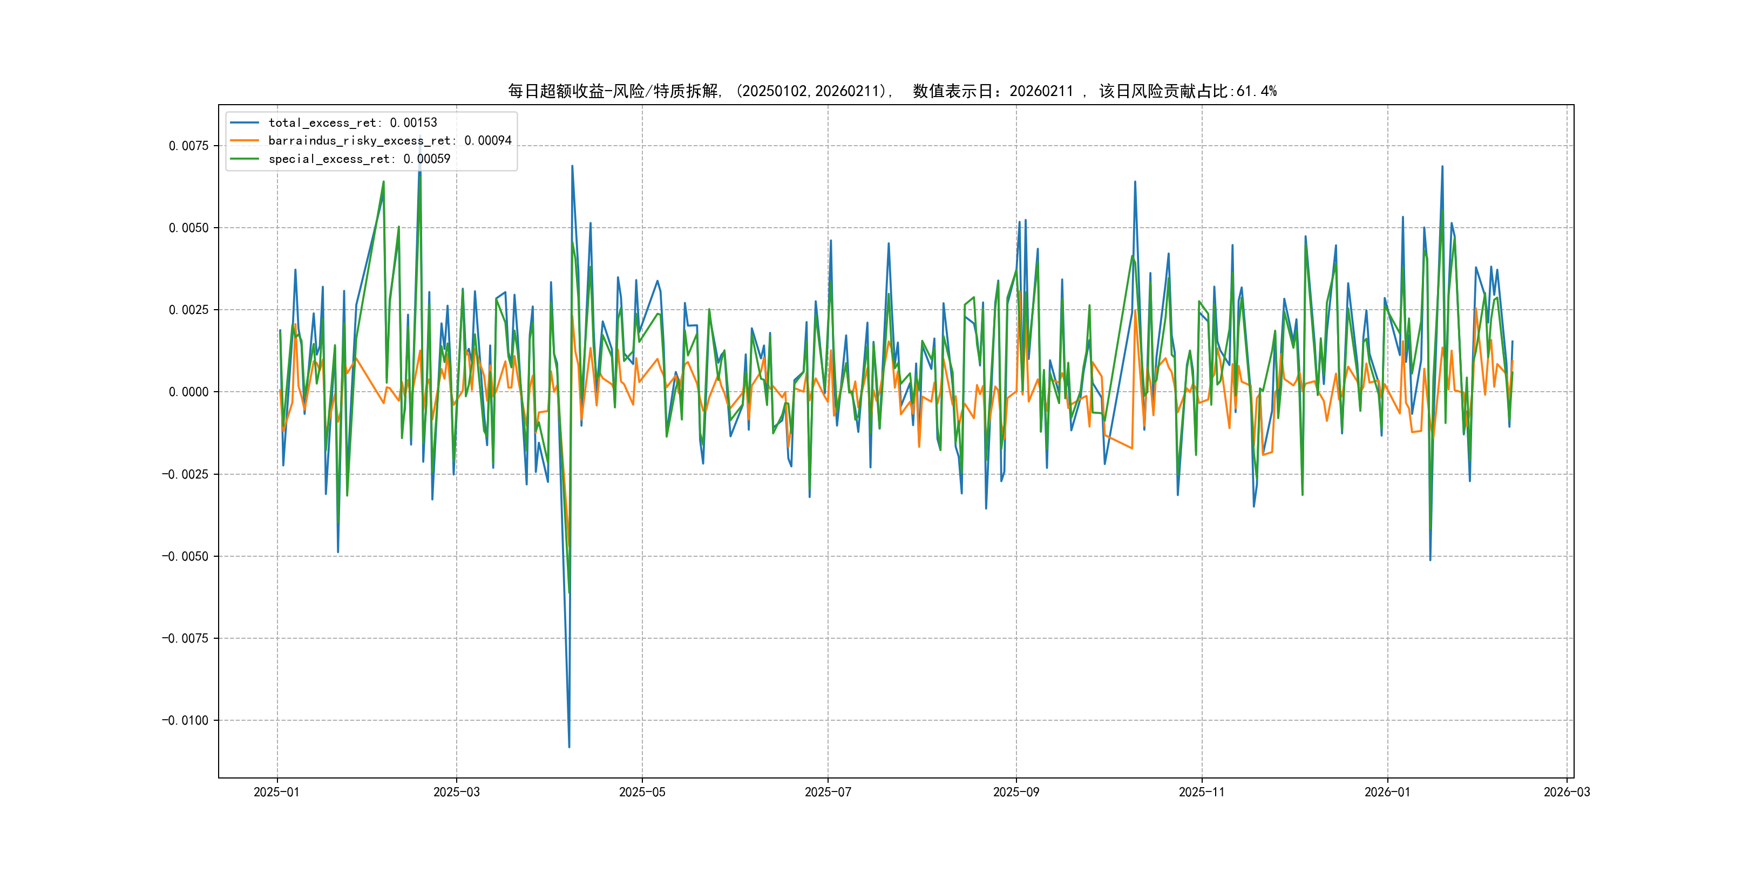Click the 0.0075 y-axis tick label
Viewport: 1749px width, 874px height.
188,146
